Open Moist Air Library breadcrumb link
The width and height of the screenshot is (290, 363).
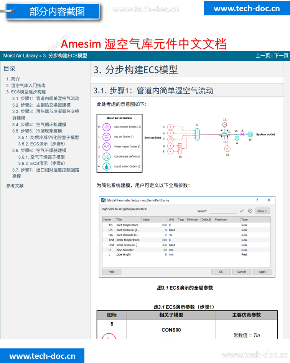21,56
